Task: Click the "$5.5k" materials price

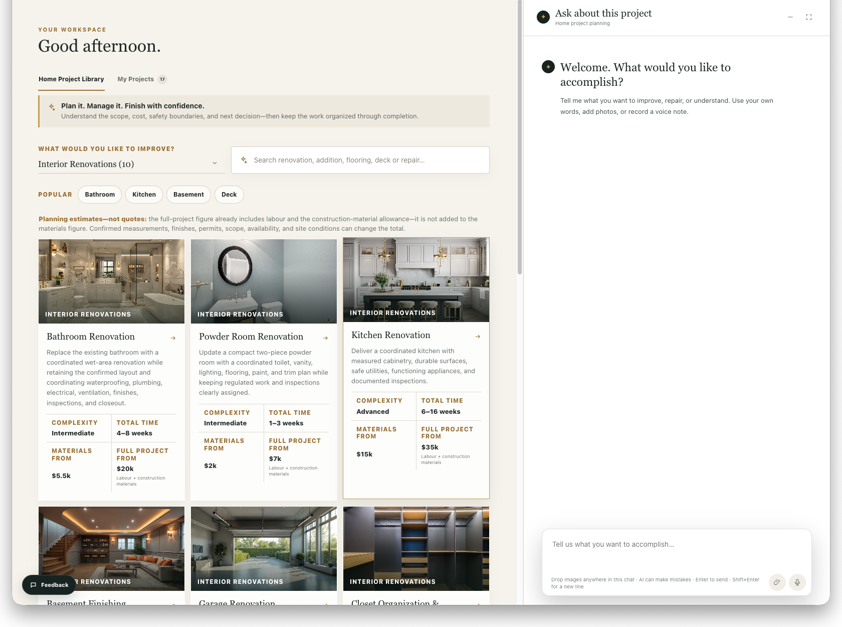Action: point(61,476)
